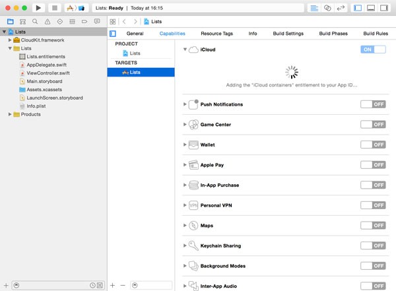Enable the Apple Pay switch

click(x=373, y=165)
